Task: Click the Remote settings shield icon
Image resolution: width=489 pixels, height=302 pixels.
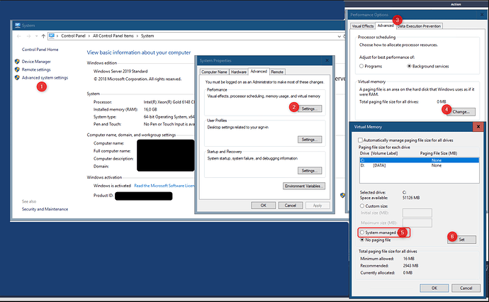Action: [x=16, y=70]
